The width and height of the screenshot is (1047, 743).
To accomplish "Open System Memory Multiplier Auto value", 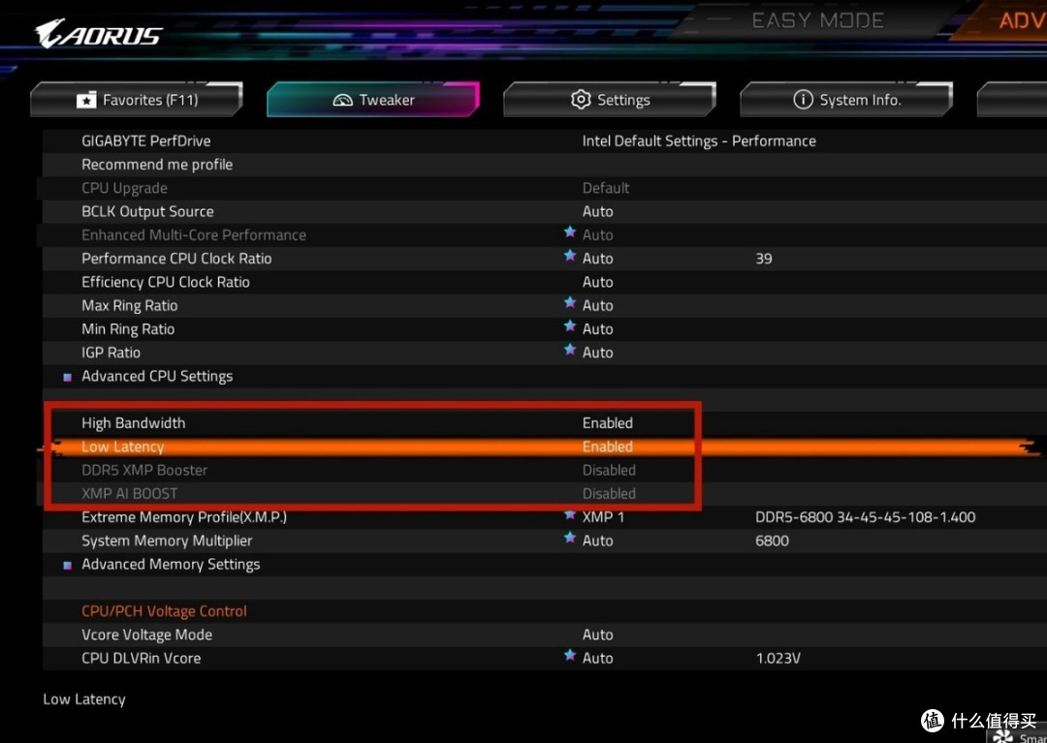I will coord(597,541).
